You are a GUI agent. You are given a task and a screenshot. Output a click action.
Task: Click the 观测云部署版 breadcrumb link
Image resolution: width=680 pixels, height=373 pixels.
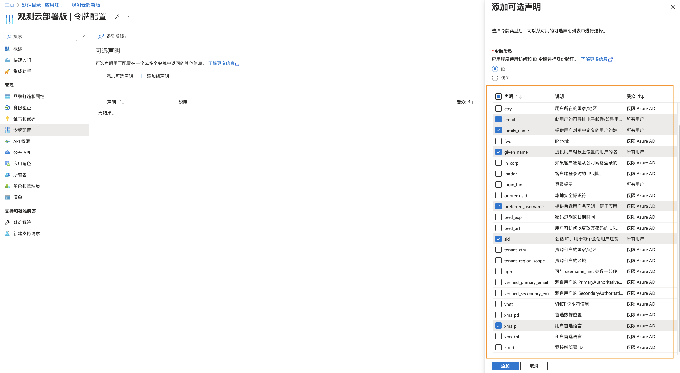point(86,5)
